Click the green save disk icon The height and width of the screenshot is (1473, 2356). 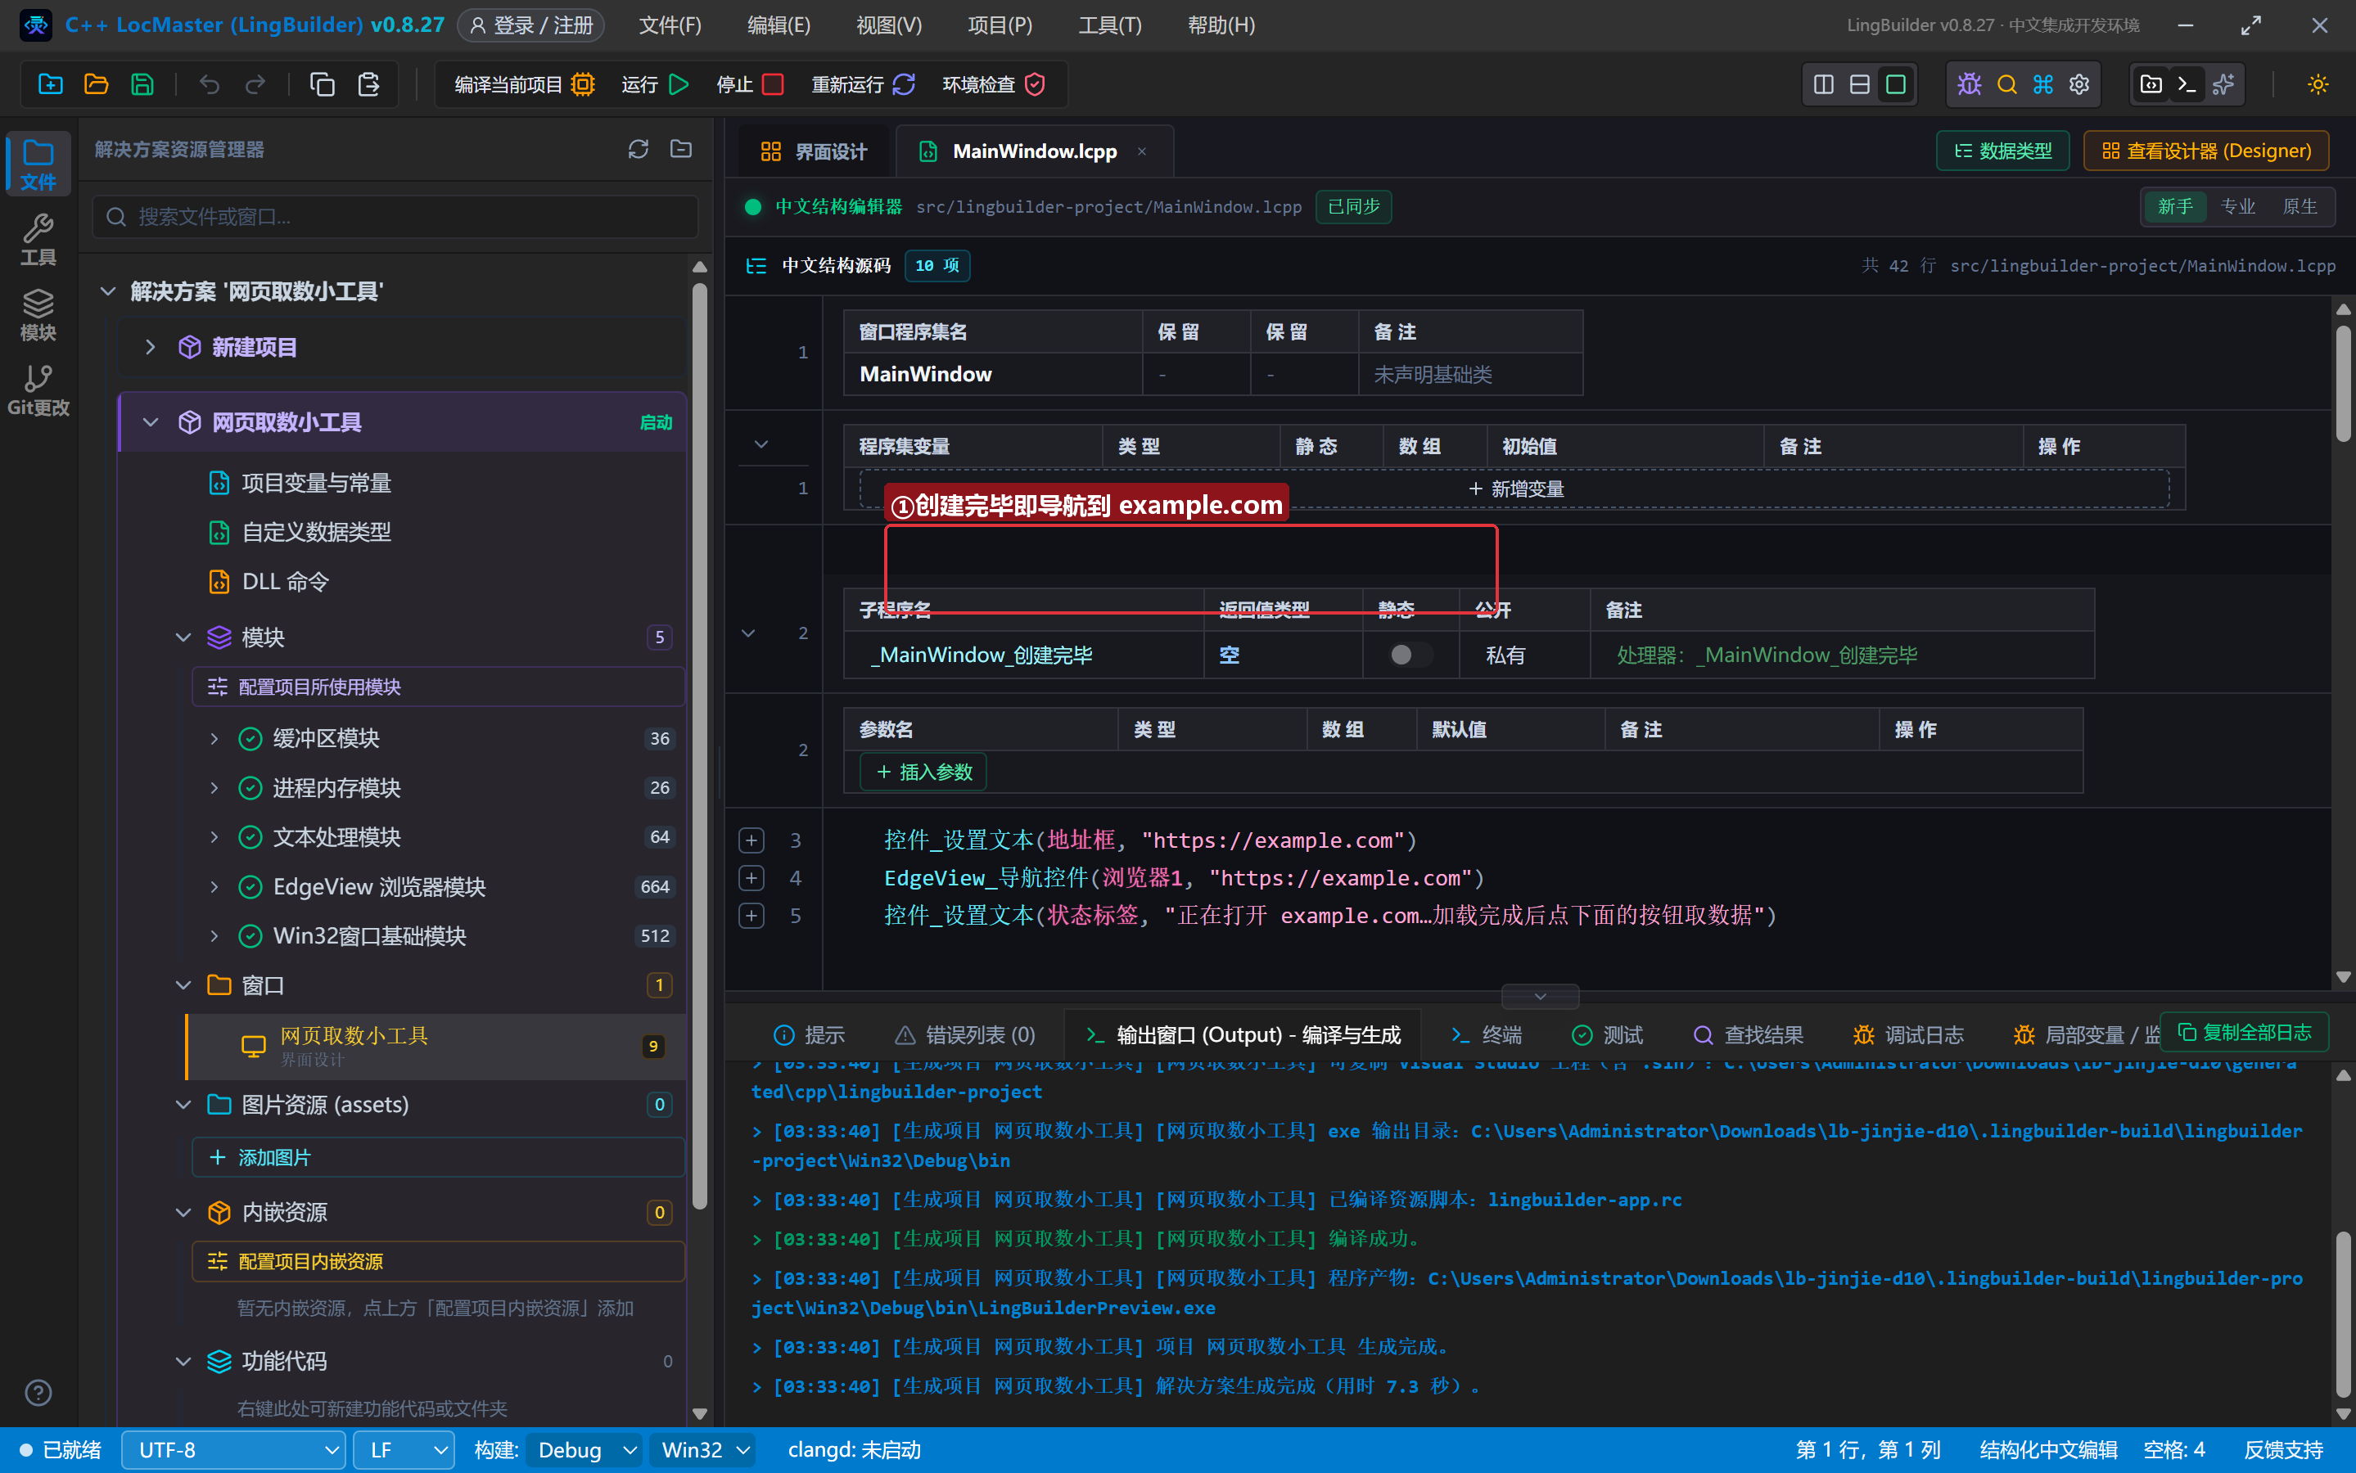(142, 83)
